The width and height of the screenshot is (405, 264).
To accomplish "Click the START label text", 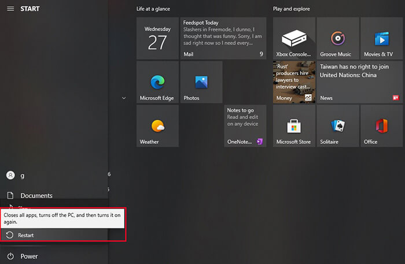I will coord(30,9).
